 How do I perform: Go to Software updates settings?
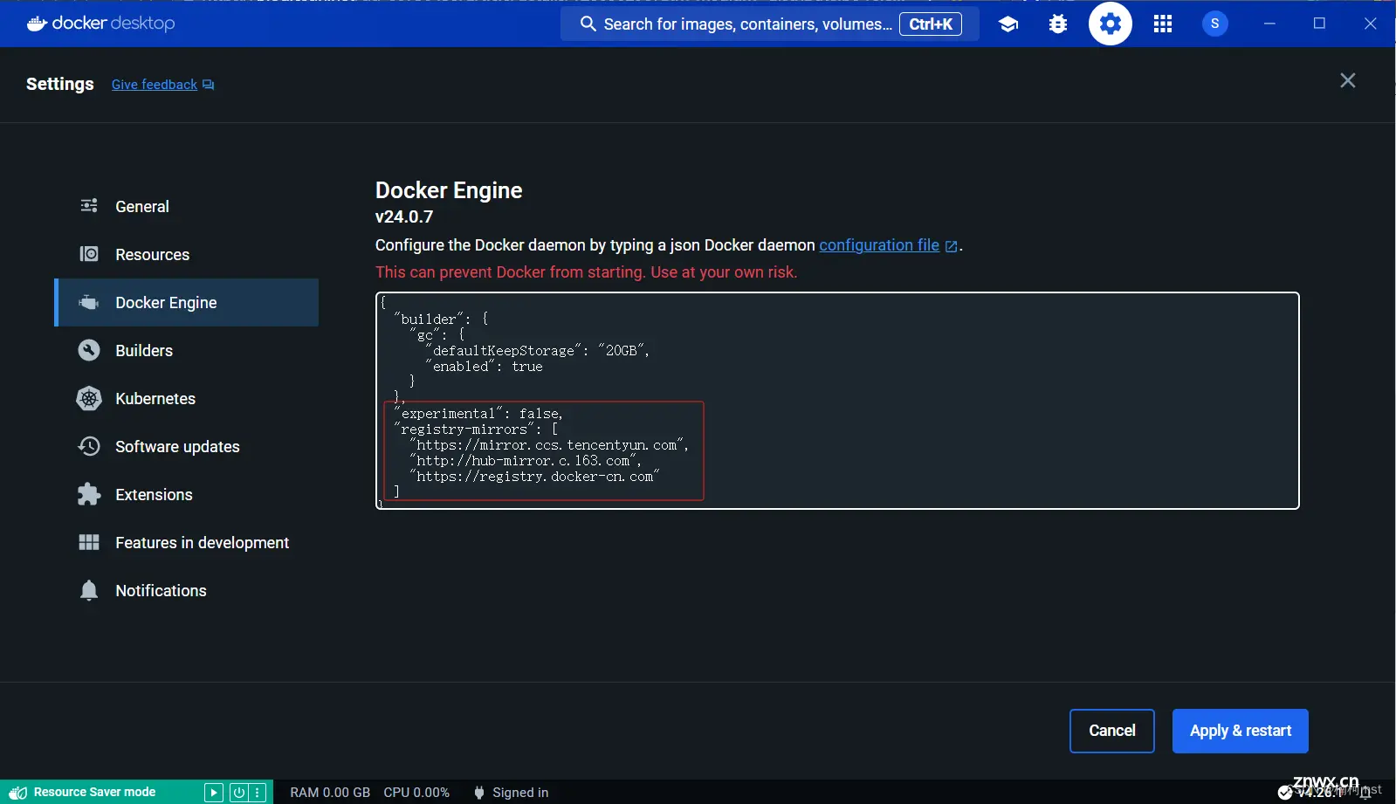point(186,446)
